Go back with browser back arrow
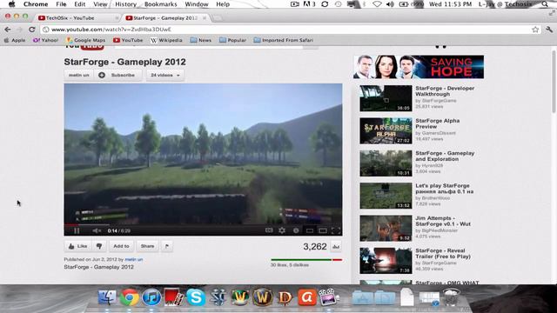 point(8,30)
